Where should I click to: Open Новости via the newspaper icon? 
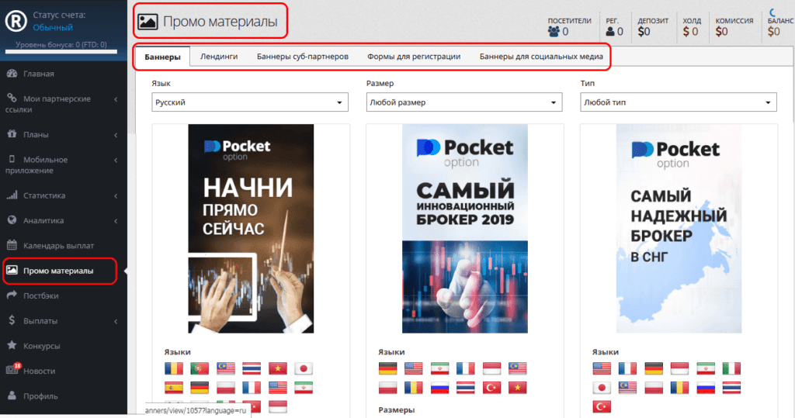(12, 371)
